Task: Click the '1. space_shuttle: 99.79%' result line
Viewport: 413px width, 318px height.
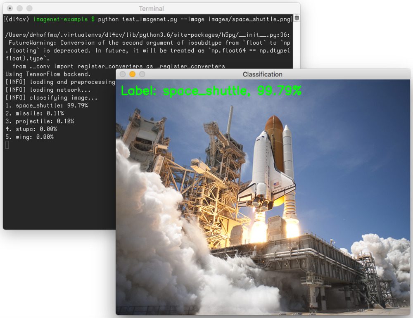Action: [x=47, y=106]
